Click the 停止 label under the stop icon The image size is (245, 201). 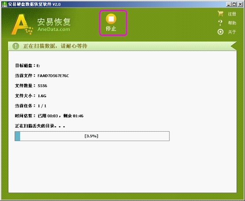pos(111,29)
